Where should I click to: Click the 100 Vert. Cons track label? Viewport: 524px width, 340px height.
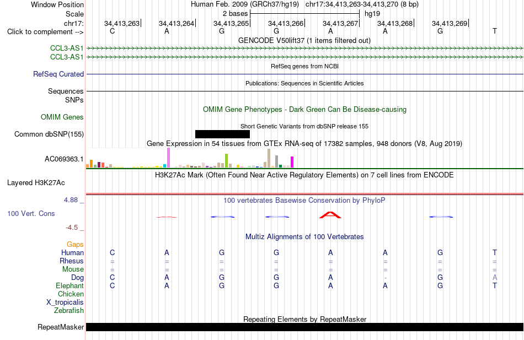coord(31,213)
